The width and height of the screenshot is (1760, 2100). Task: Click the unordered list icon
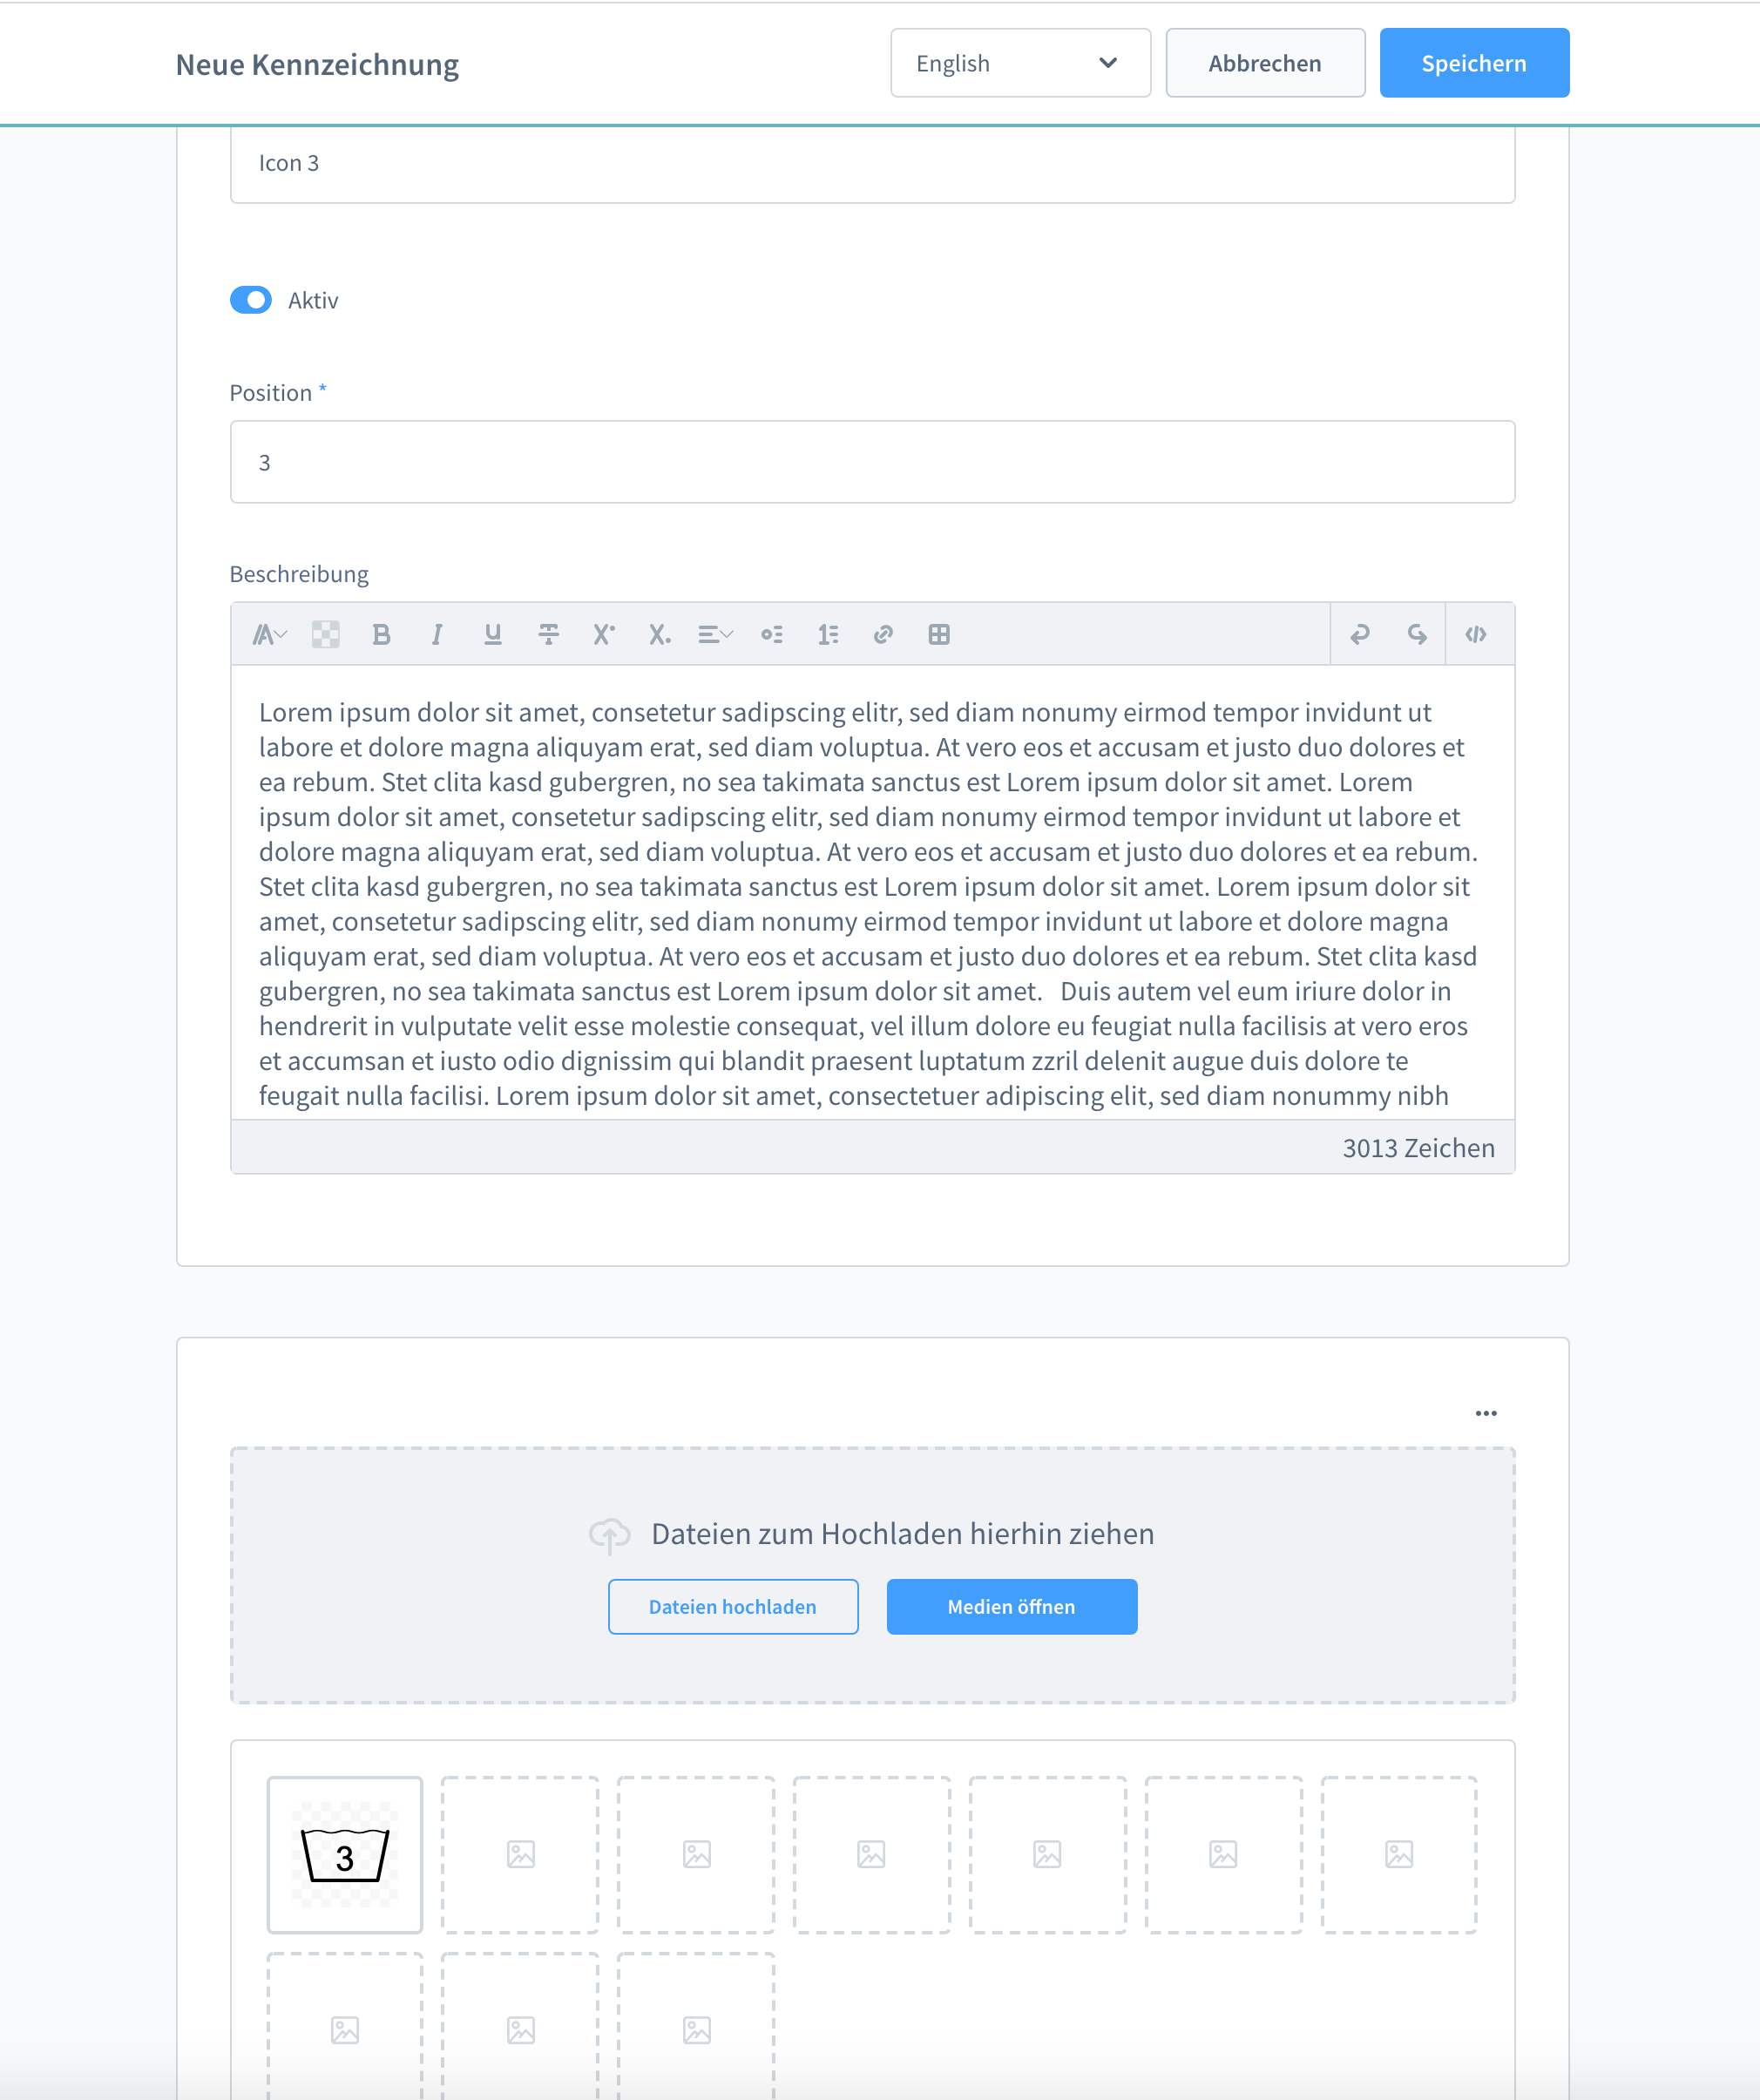coord(772,633)
